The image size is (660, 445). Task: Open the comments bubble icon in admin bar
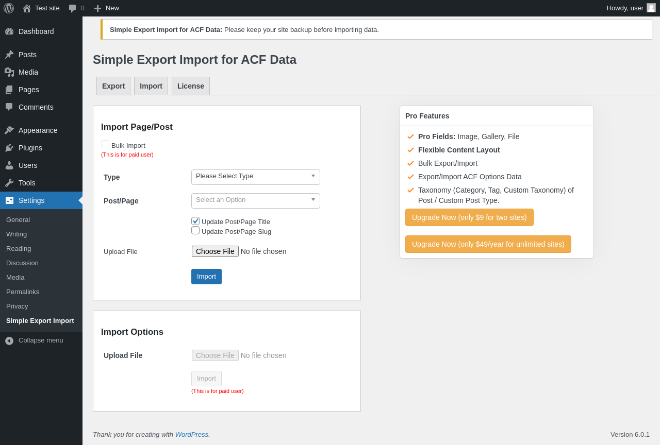pyautogui.click(x=73, y=8)
